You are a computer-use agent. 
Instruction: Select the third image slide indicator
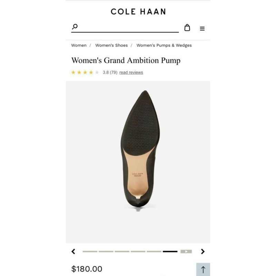(x=122, y=252)
